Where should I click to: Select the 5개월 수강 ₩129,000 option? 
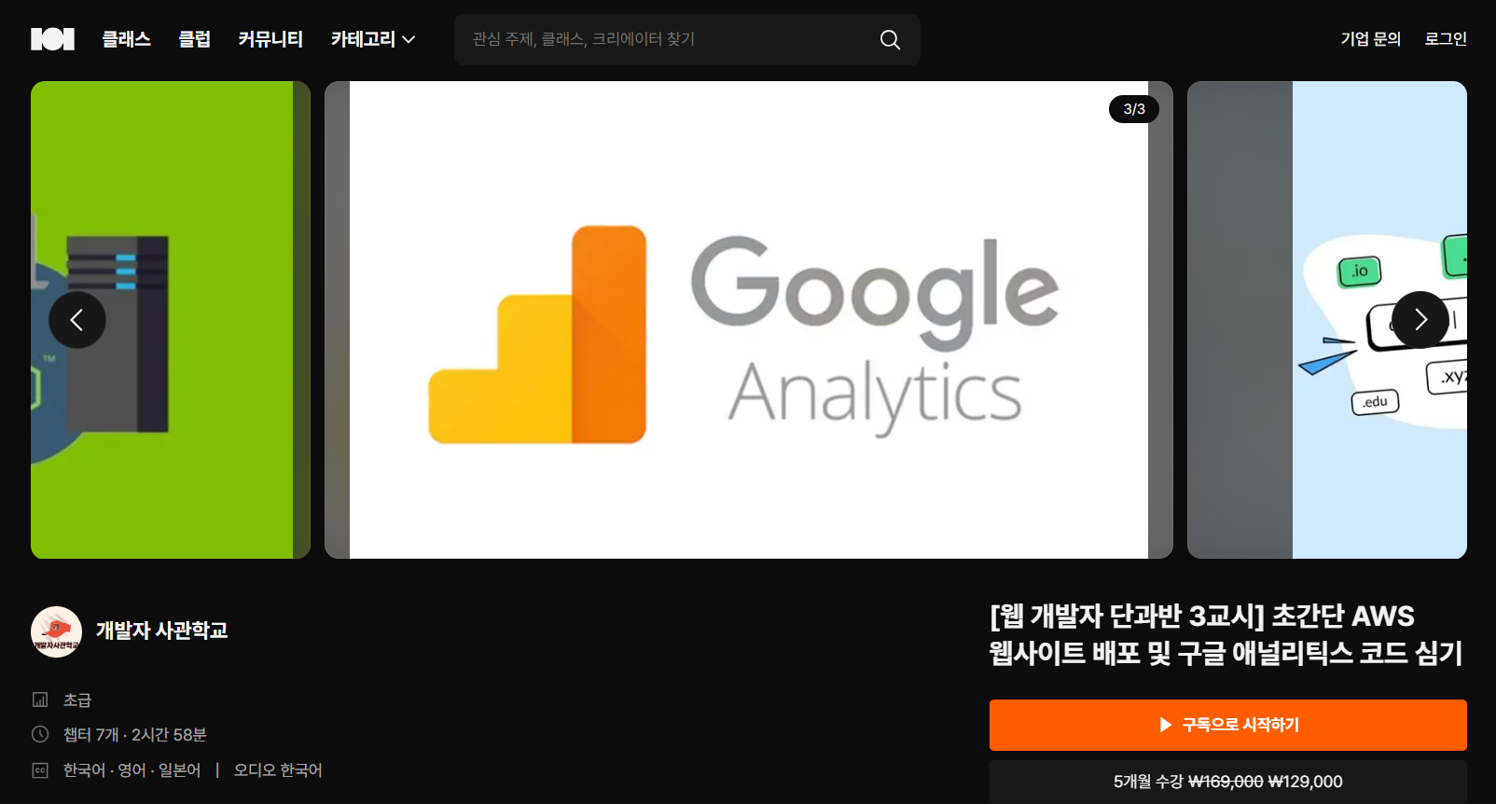pyautogui.click(x=1228, y=782)
